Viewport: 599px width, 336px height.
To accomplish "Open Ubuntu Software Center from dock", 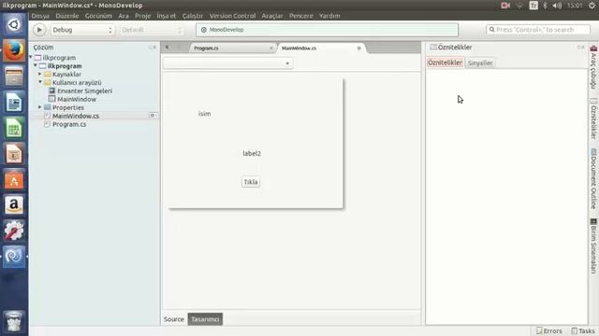I will (x=14, y=179).
